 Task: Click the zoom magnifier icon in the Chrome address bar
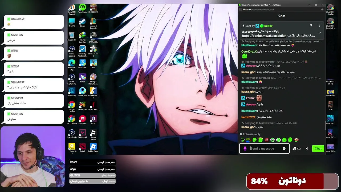pyautogui.click(x=322, y=10)
